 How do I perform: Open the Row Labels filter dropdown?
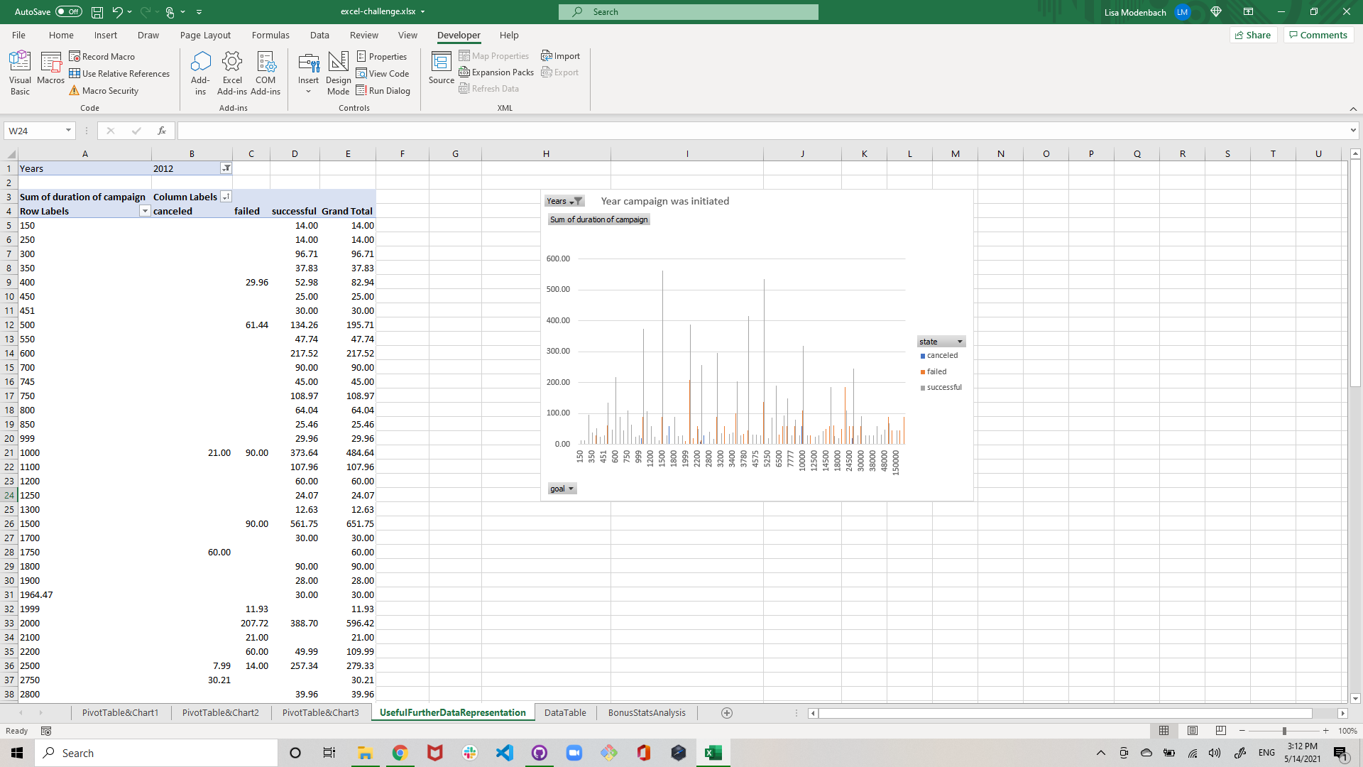click(x=145, y=211)
